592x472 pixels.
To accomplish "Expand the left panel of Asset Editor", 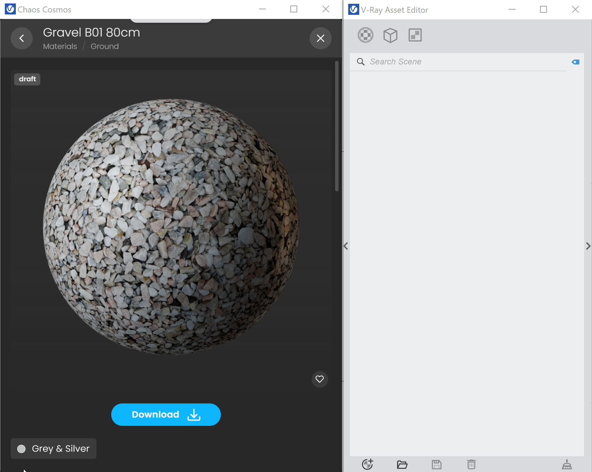I will [346, 246].
